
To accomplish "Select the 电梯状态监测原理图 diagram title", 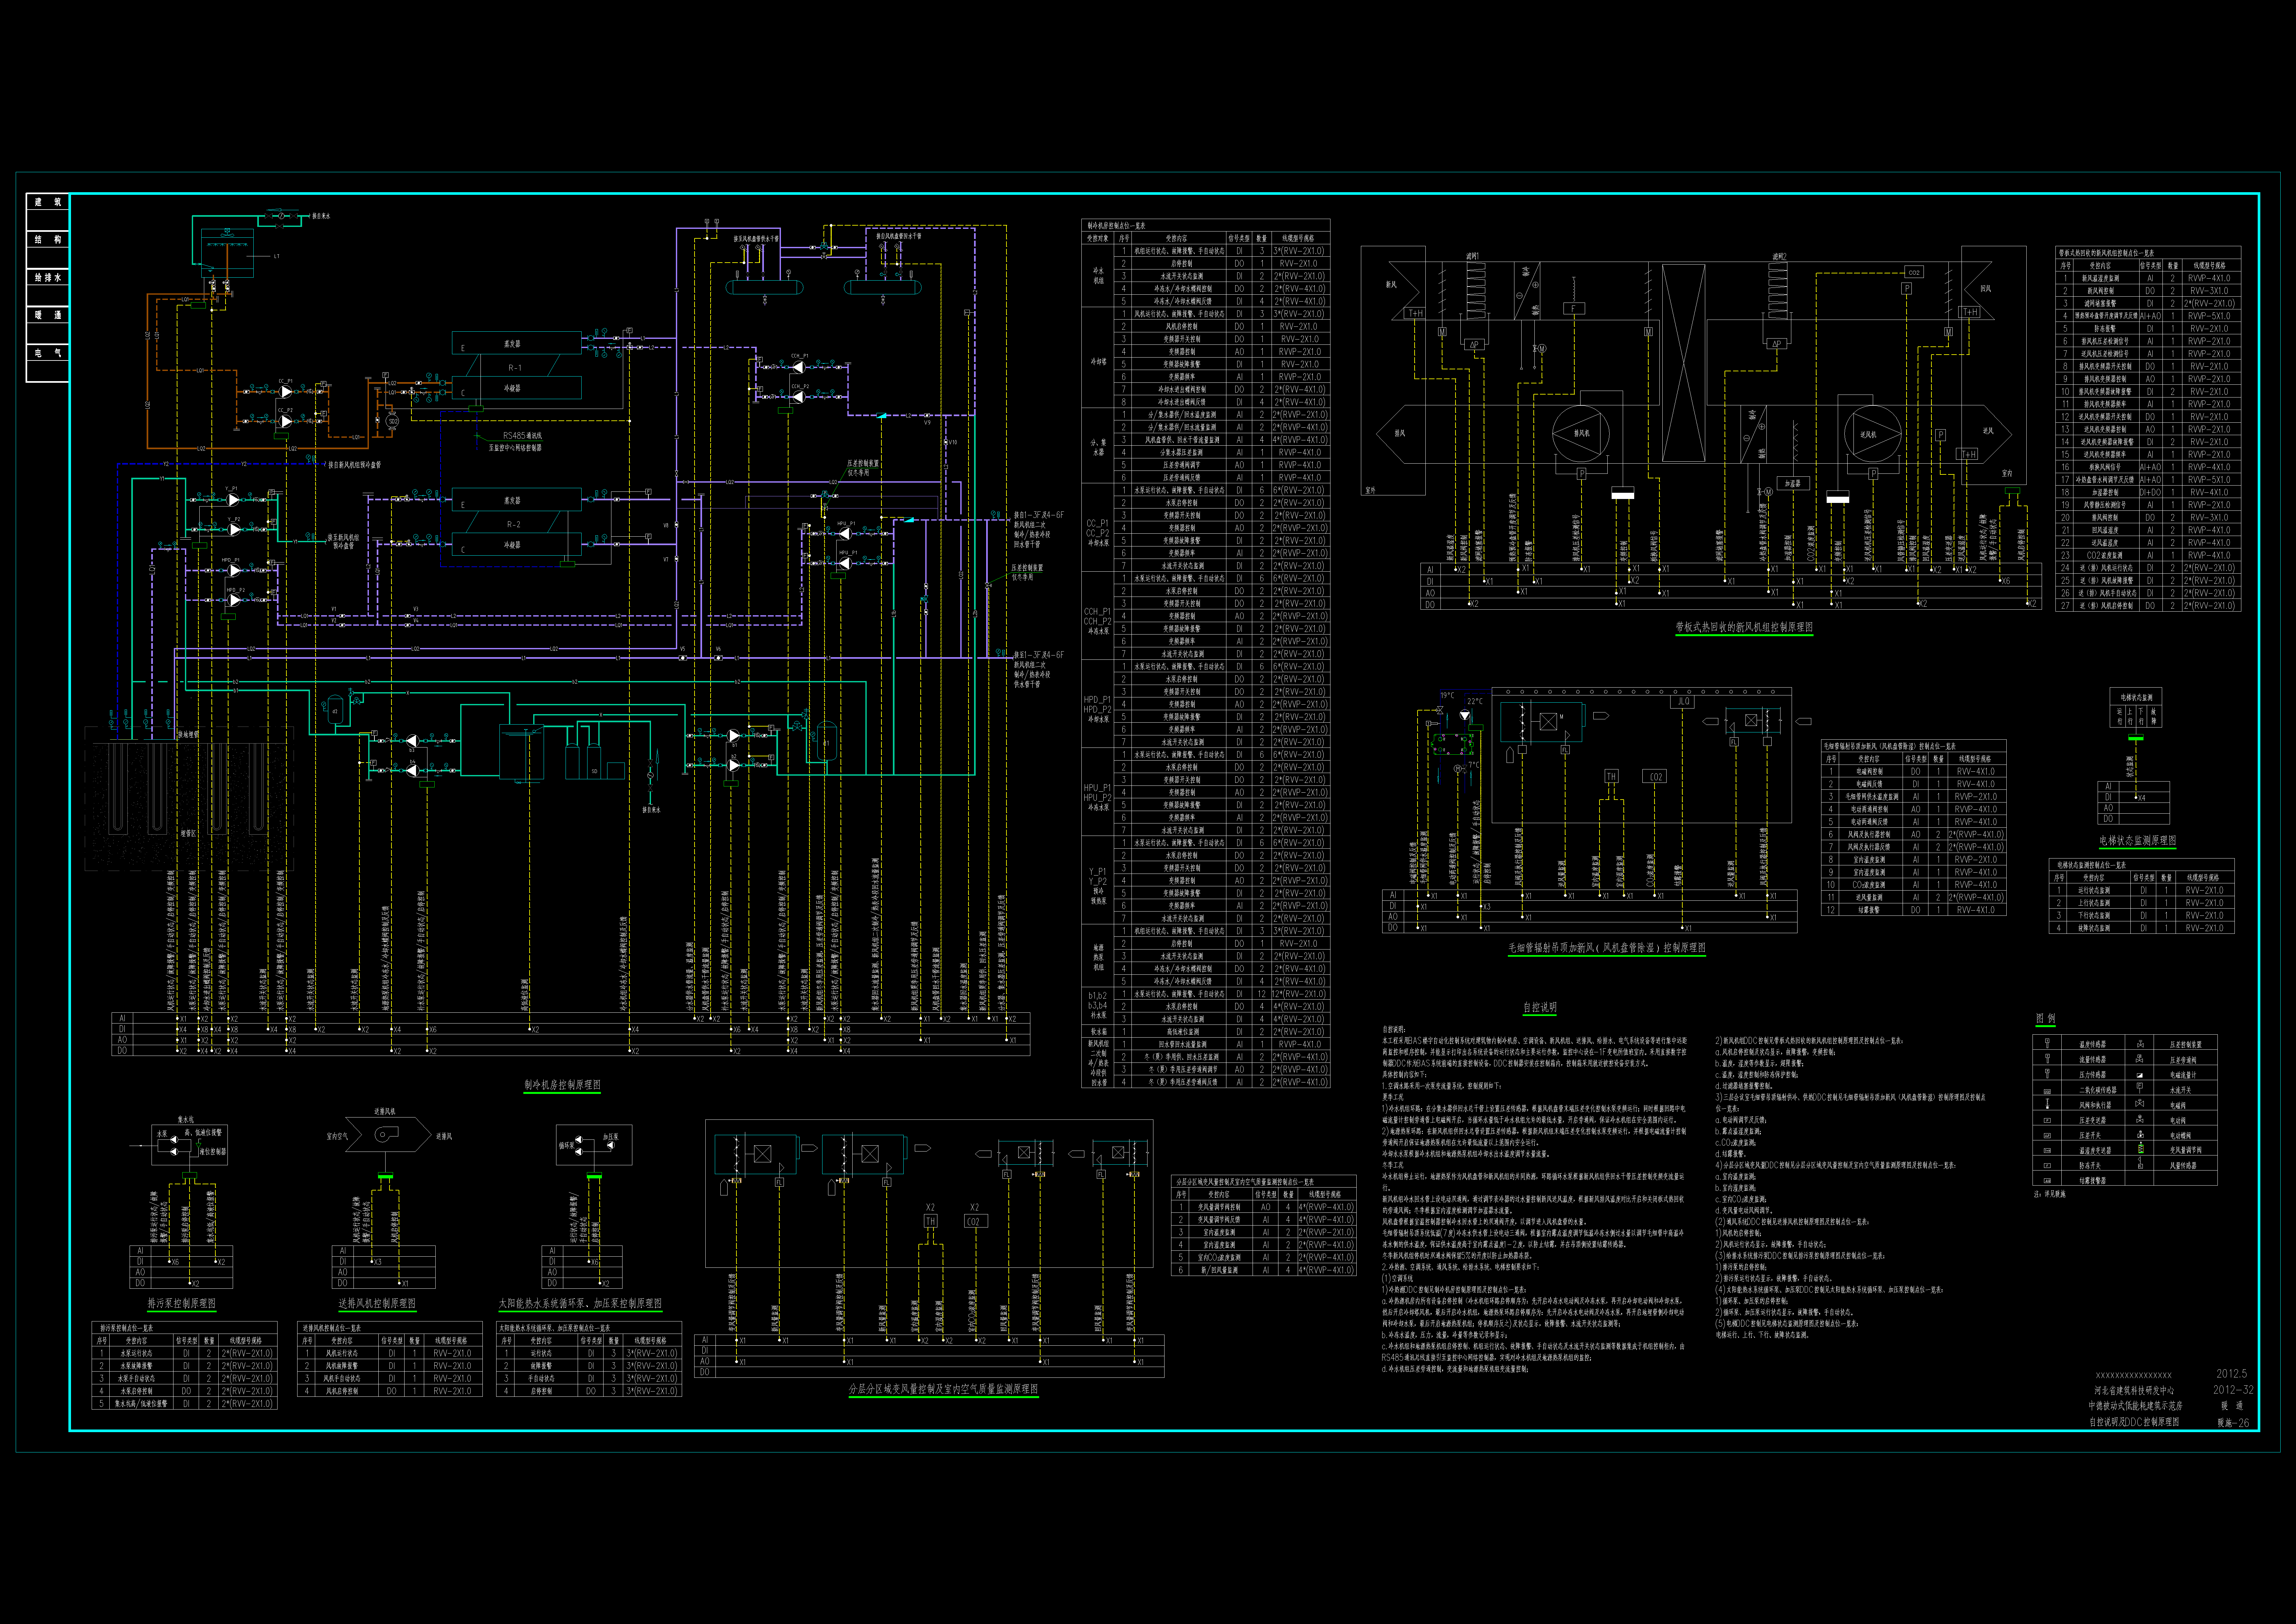I will (2138, 840).
